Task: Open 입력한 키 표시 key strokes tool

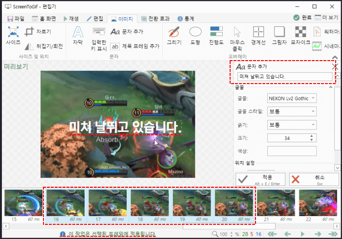Action: click(x=99, y=39)
